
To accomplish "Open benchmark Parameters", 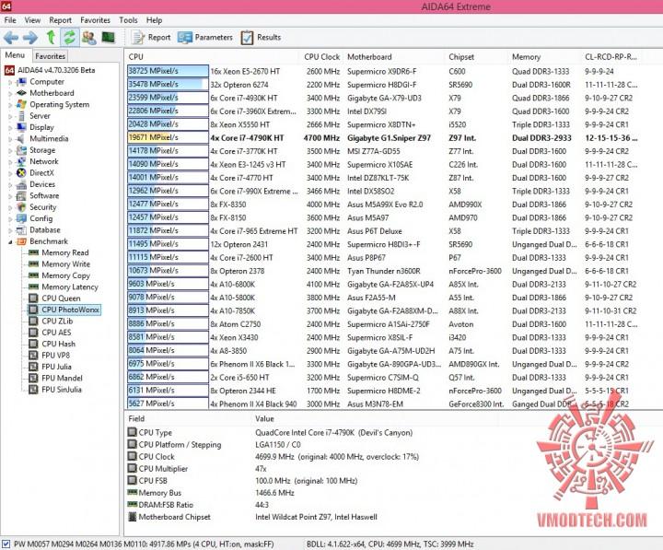I will [x=205, y=37].
